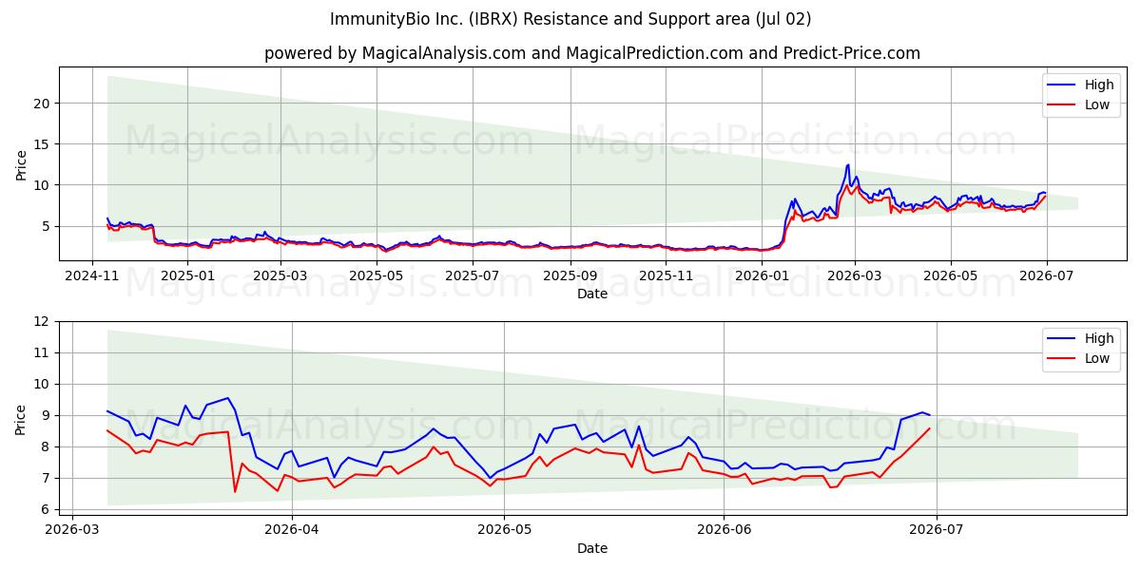Click the y-axis value '20' in the top chart
Screen dimensions: 1141x570
pyautogui.click(x=43, y=103)
